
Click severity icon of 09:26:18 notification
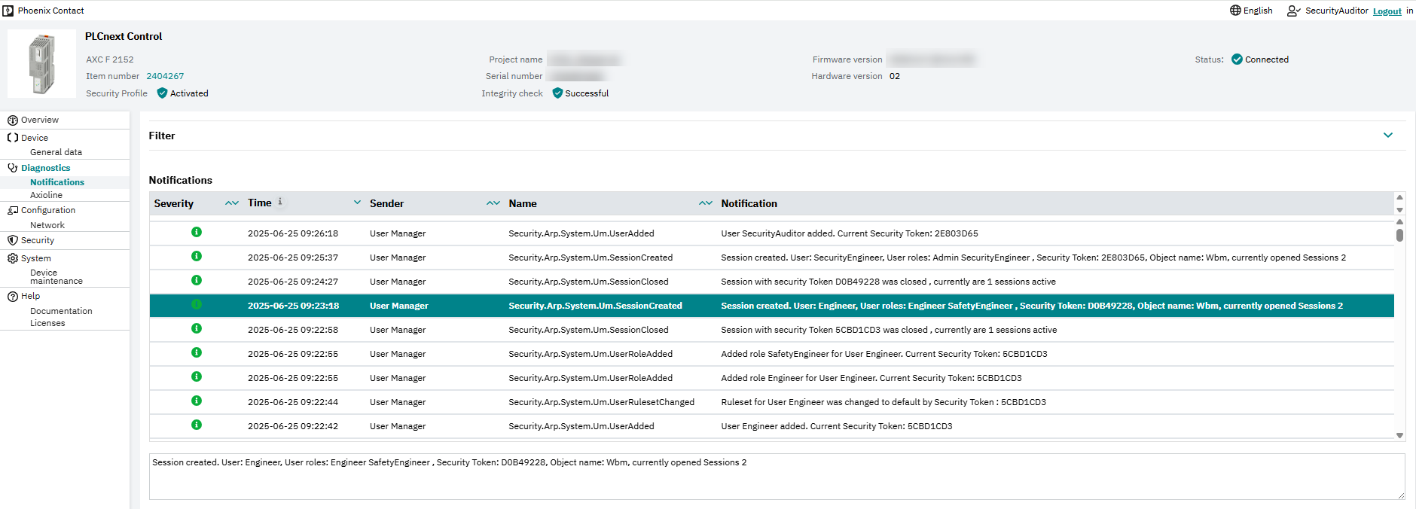pos(197,232)
